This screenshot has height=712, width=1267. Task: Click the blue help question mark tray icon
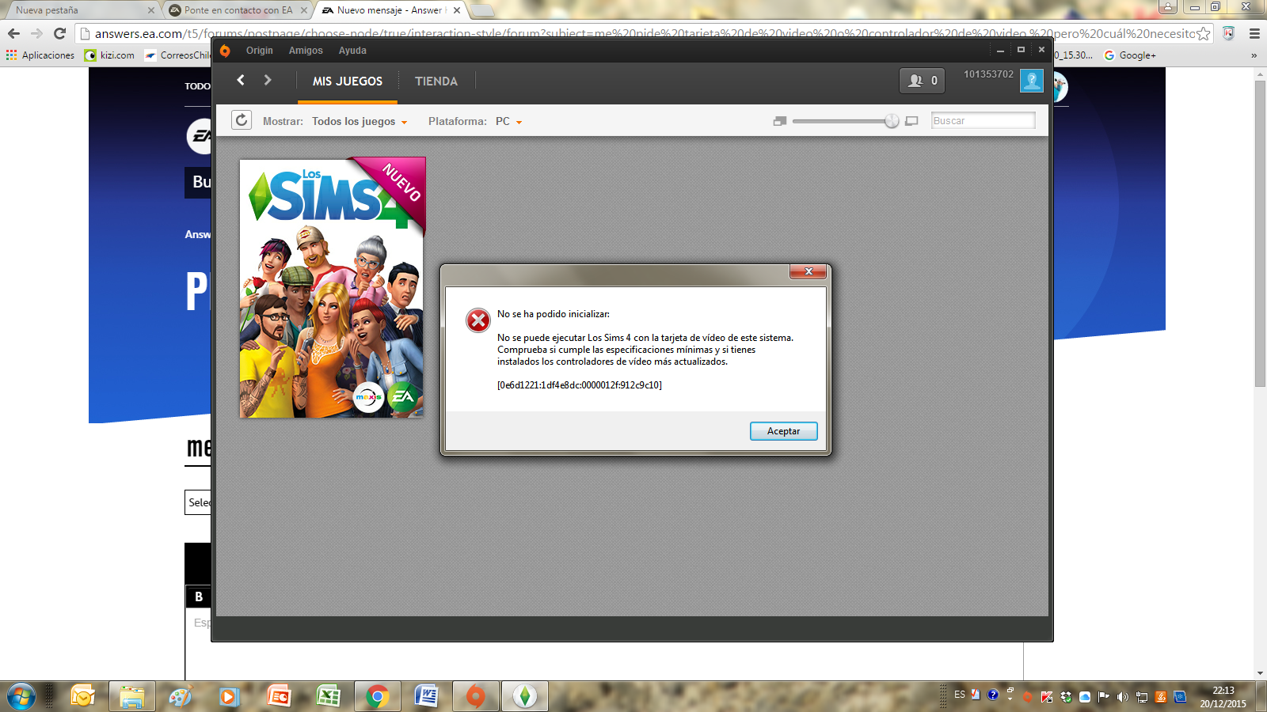coord(993,695)
